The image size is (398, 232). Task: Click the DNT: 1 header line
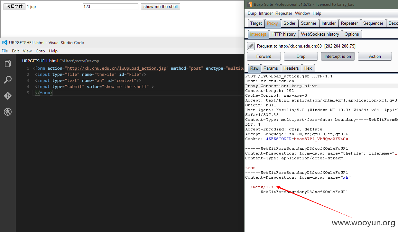(x=253, y=124)
